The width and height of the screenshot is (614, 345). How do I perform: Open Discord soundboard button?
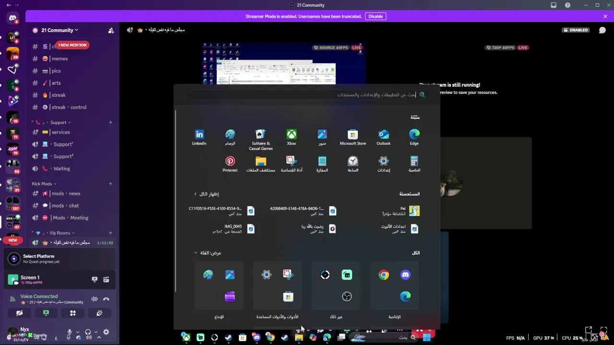[x=99, y=313]
